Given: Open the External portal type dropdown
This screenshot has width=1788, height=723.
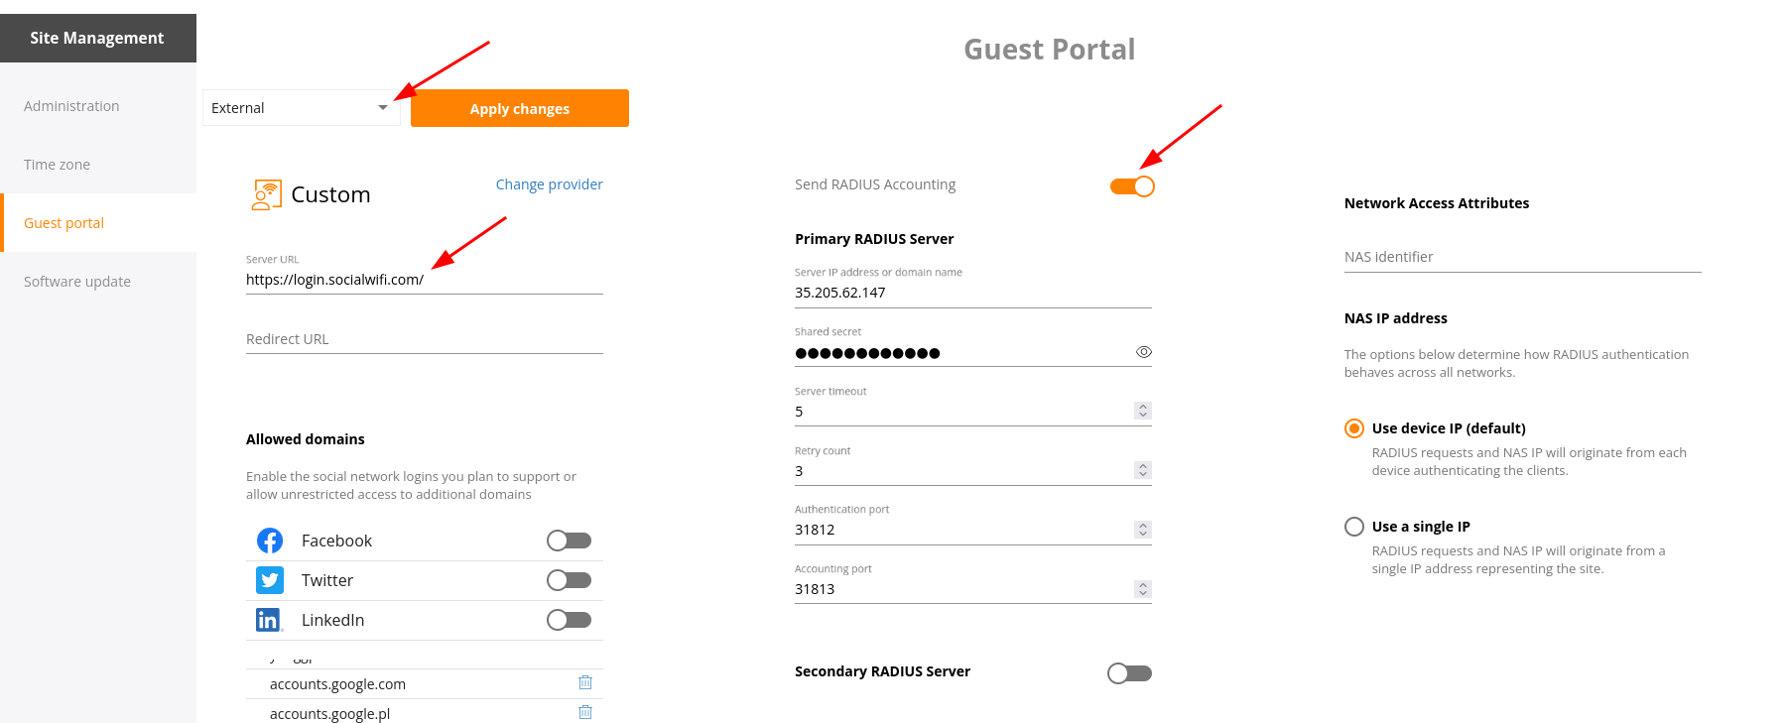Looking at the screenshot, I should [x=301, y=108].
